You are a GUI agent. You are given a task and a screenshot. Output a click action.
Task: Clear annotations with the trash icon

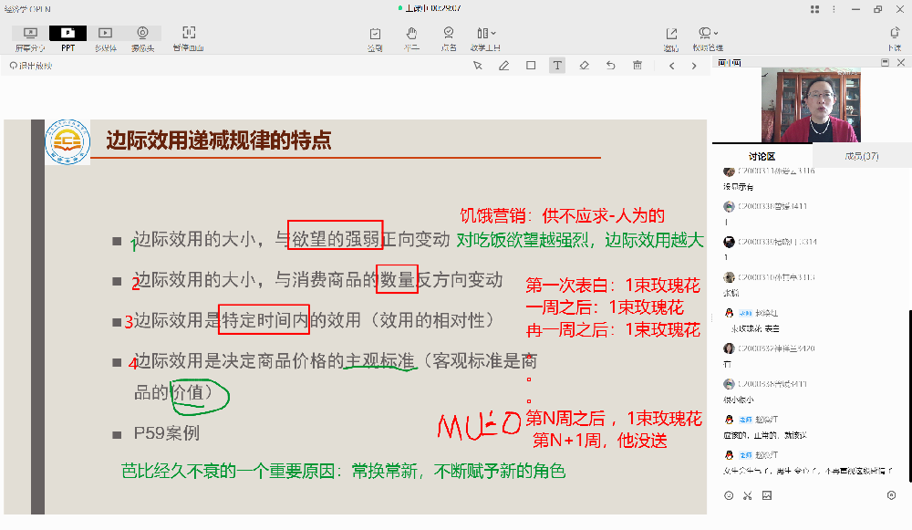coord(637,66)
